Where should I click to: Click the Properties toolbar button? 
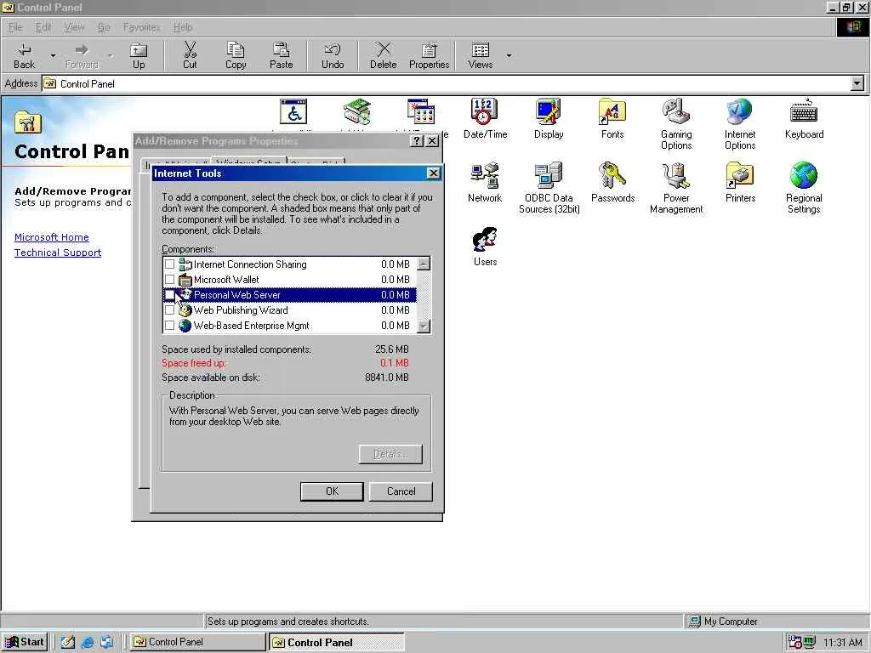point(429,56)
